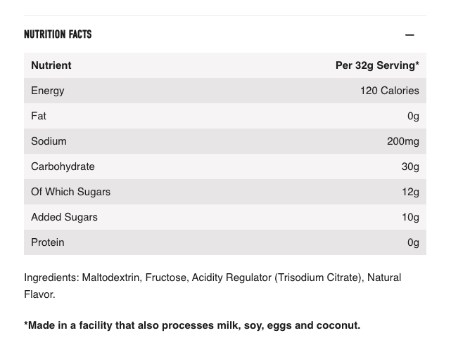Click the 30g carbohydrate value
The height and width of the screenshot is (340, 451).
(x=410, y=166)
